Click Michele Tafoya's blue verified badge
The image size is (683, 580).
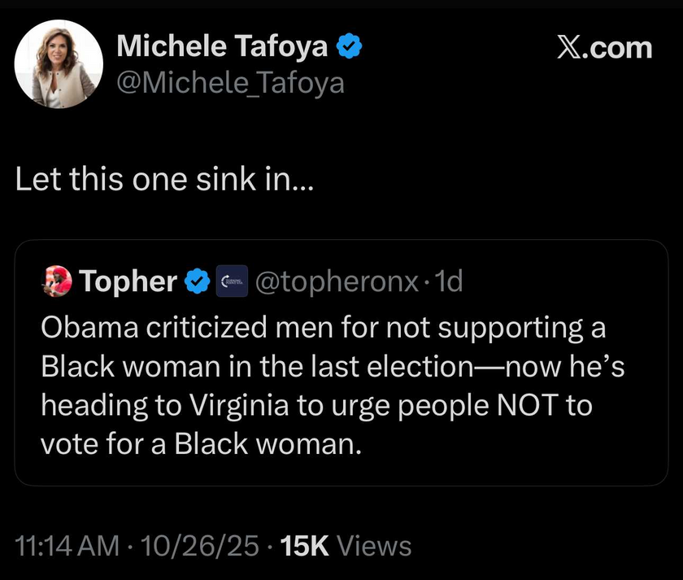click(350, 47)
